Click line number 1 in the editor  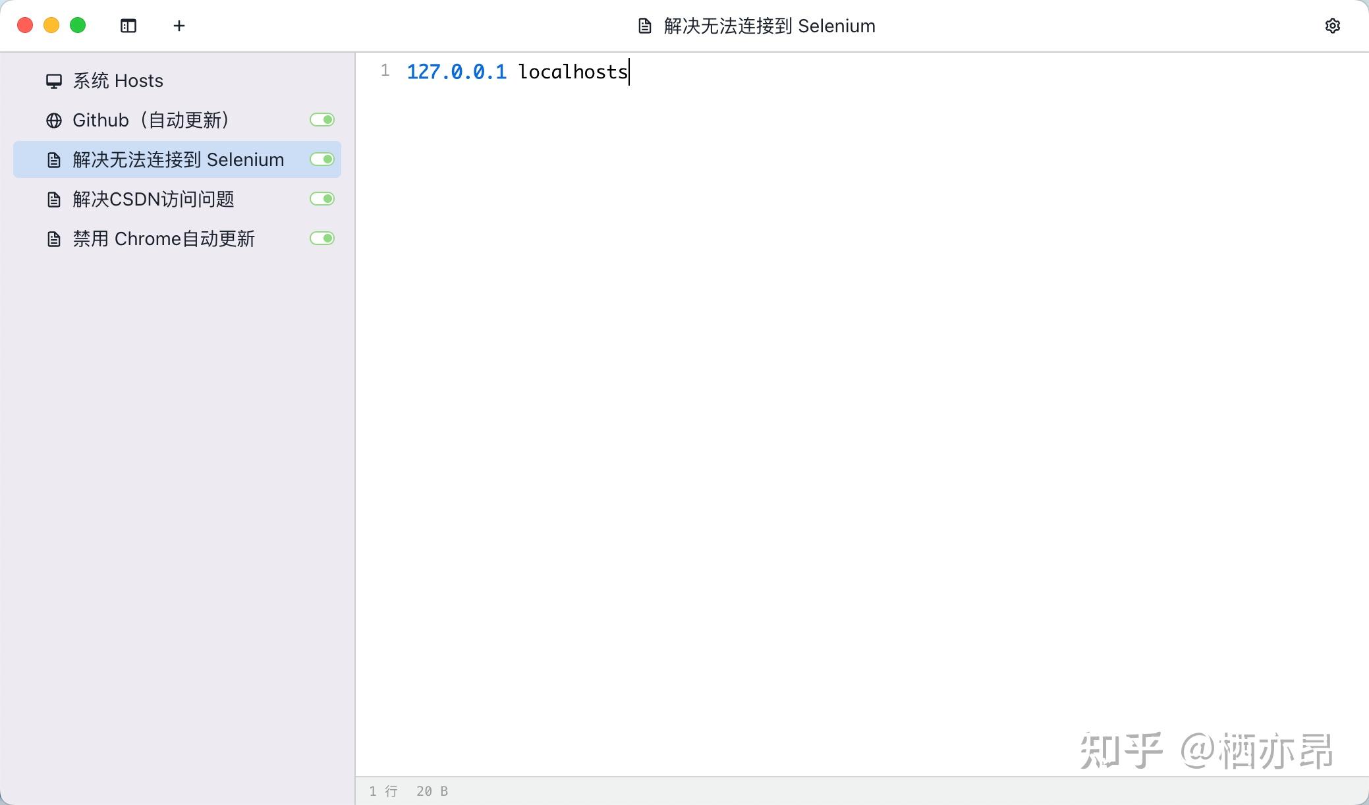point(385,70)
